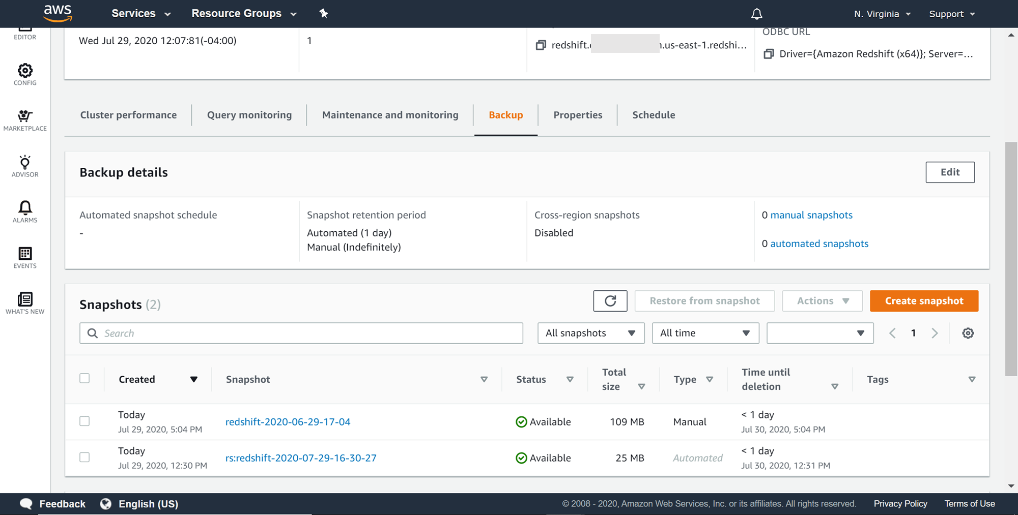Click the Create snapshot button
Screen dimensions: 1018x515
pos(924,300)
